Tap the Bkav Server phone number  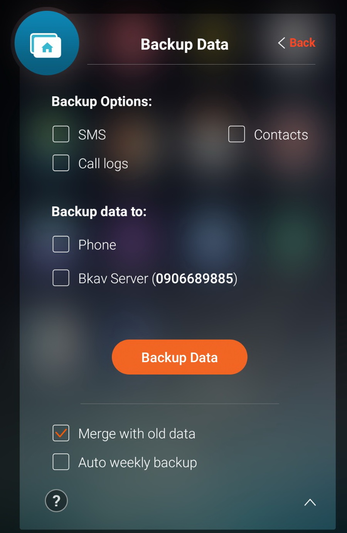(195, 278)
